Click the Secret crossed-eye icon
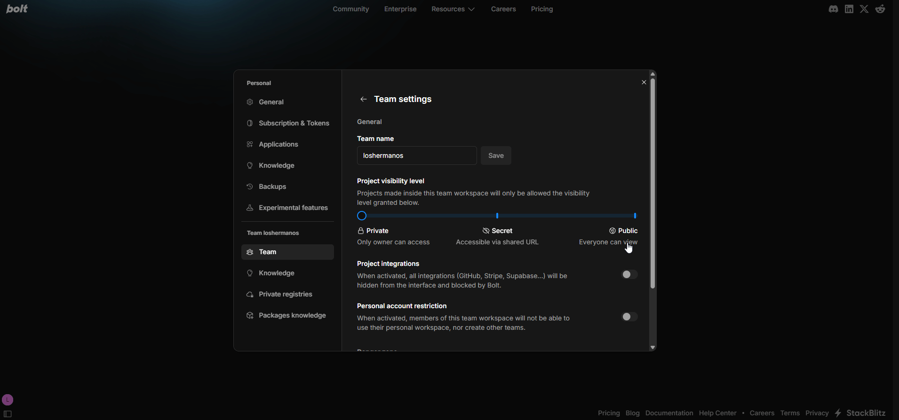The height and width of the screenshot is (420, 899). coord(486,231)
